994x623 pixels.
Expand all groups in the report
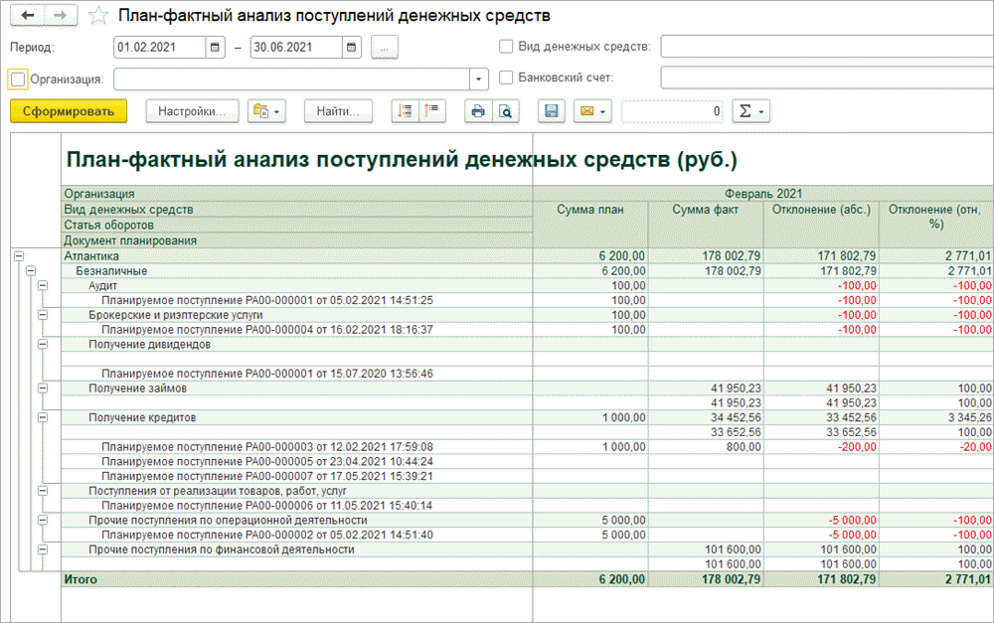pos(406,111)
